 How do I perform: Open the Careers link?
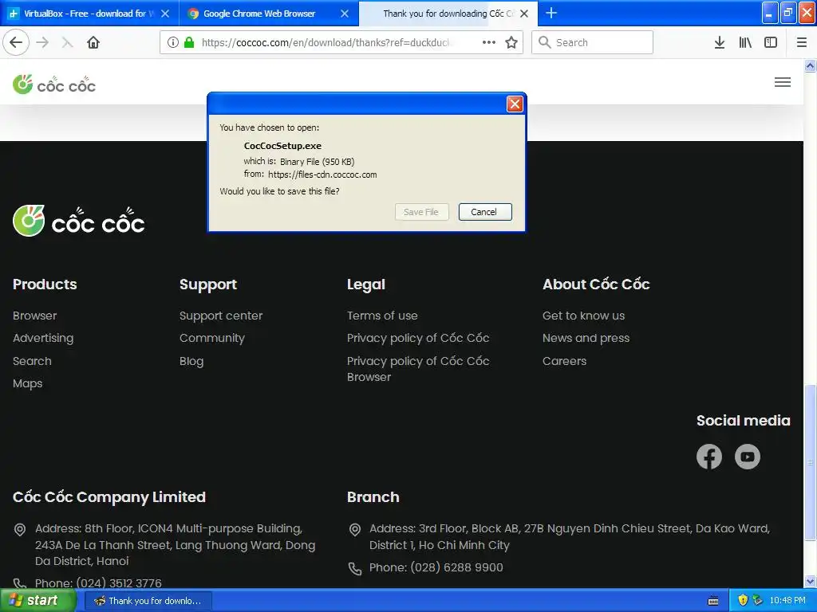point(564,361)
